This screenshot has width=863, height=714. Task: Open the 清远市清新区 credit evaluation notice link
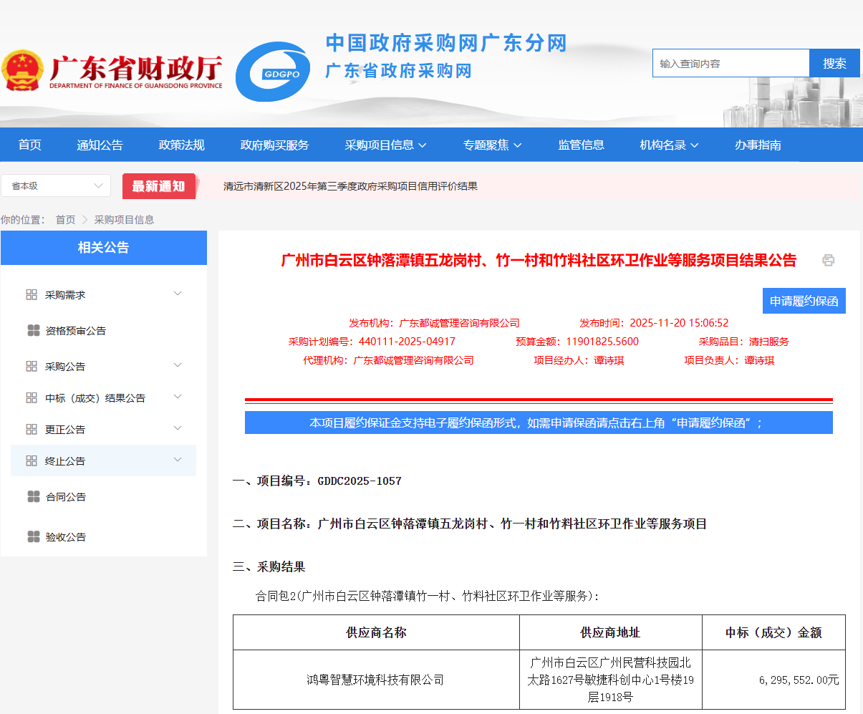(x=350, y=186)
